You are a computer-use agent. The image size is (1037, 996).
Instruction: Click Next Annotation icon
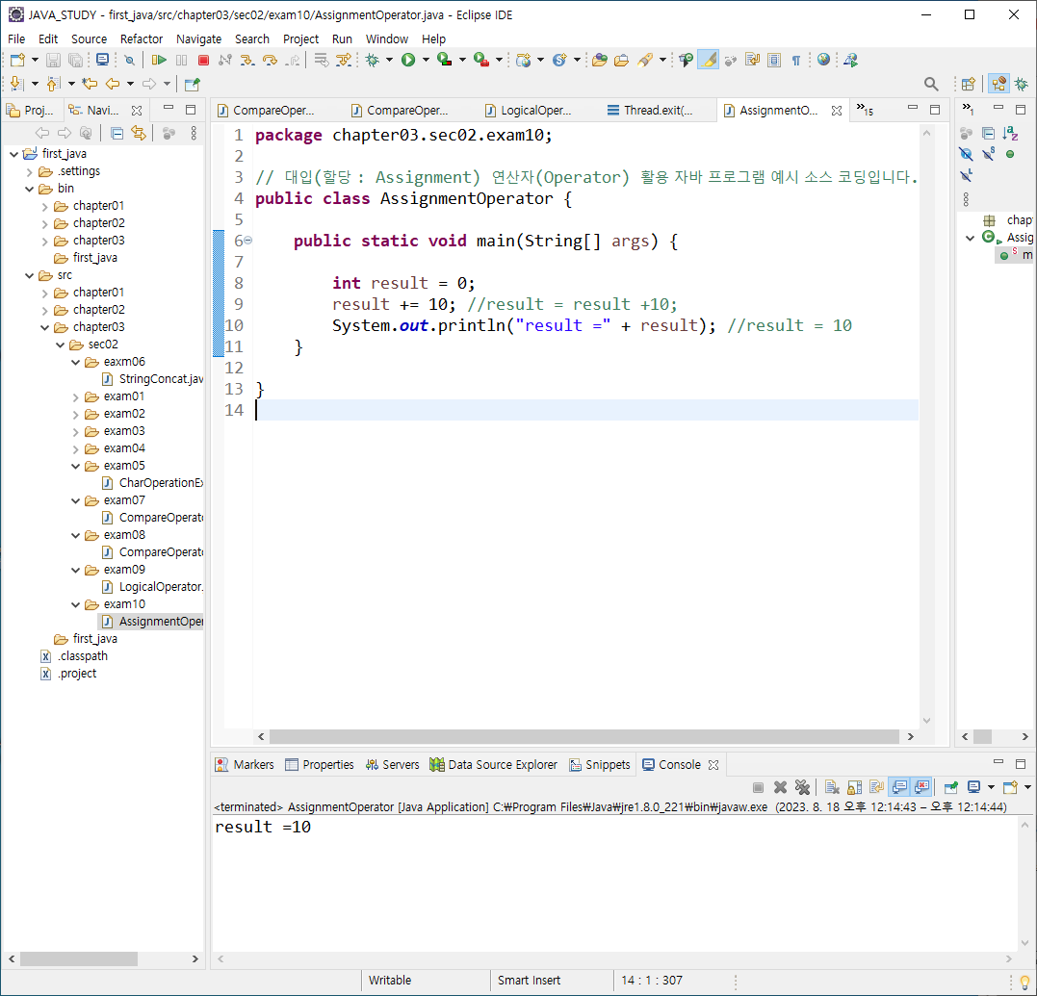(x=17, y=84)
